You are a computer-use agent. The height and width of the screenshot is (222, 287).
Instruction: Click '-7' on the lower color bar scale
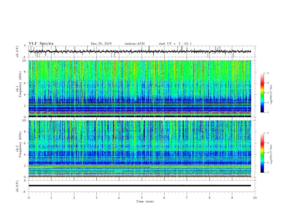click(x=267, y=172)
